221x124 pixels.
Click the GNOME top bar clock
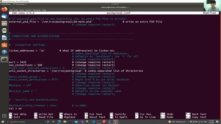pos(115,4)
